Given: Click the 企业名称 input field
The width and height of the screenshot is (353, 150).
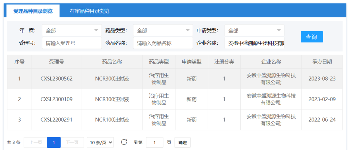Looking at the screenshot, I should 254,43.
